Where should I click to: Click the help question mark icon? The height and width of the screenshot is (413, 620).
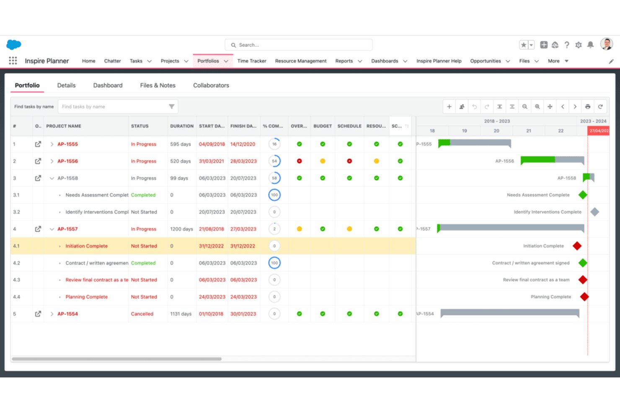[567, 45]
